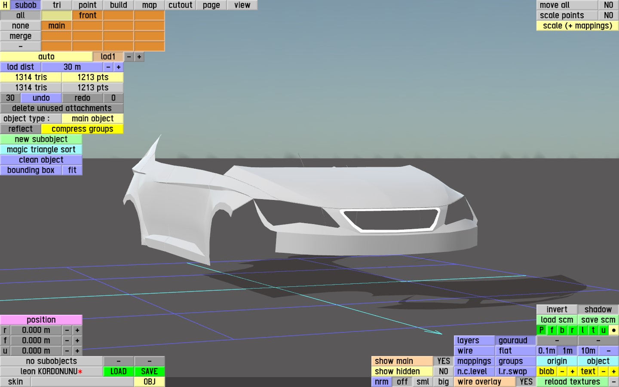
Task: Toggle the move all NO option
Action: [x=609, y=5]
